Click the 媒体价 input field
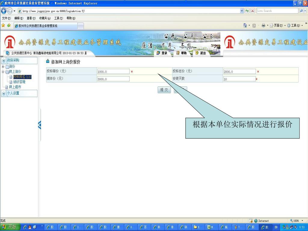308x231 pixels. pyautogui.click(x=113, y=79)
